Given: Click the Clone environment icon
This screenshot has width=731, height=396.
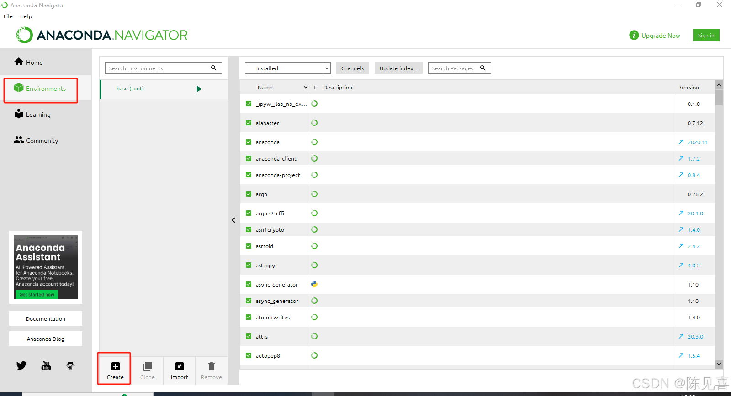Looking at the screenshot, I should (x=148, y=366).
